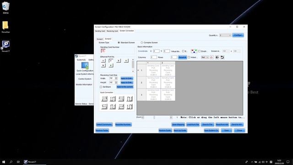Choose third quick connection pattern in bottom row
293x165 pixels.
pos(121,107)
